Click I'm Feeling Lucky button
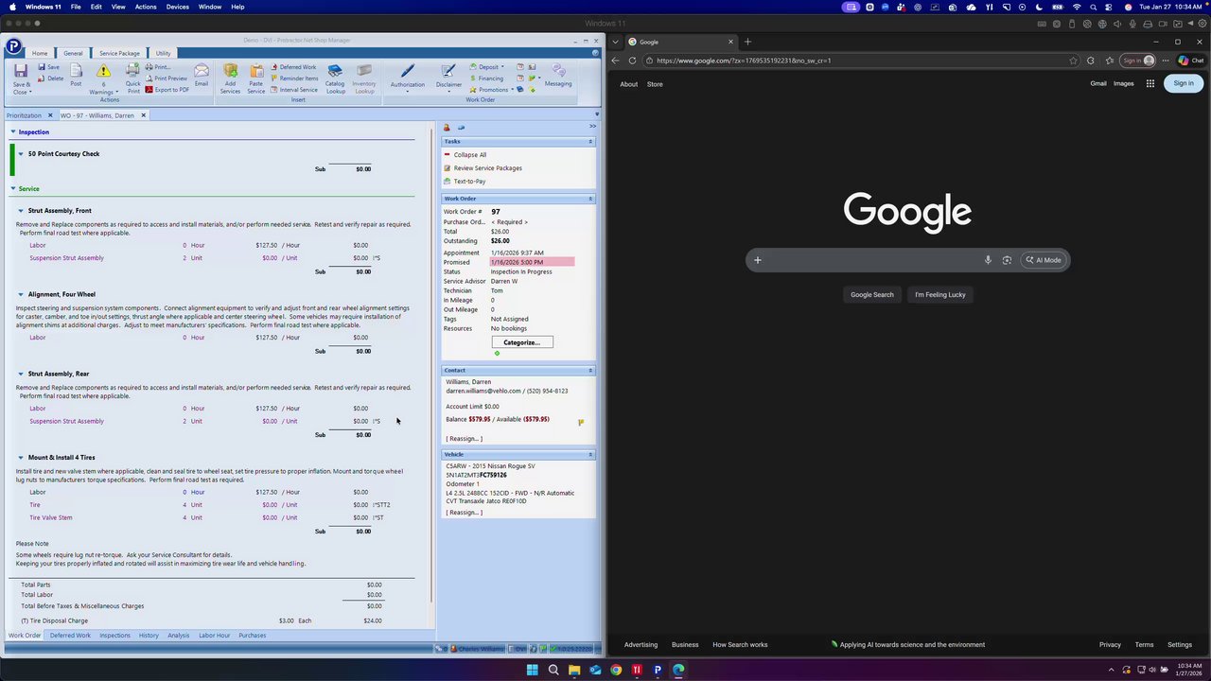Viewport: 1211px width, 681px height. point(940,295)
